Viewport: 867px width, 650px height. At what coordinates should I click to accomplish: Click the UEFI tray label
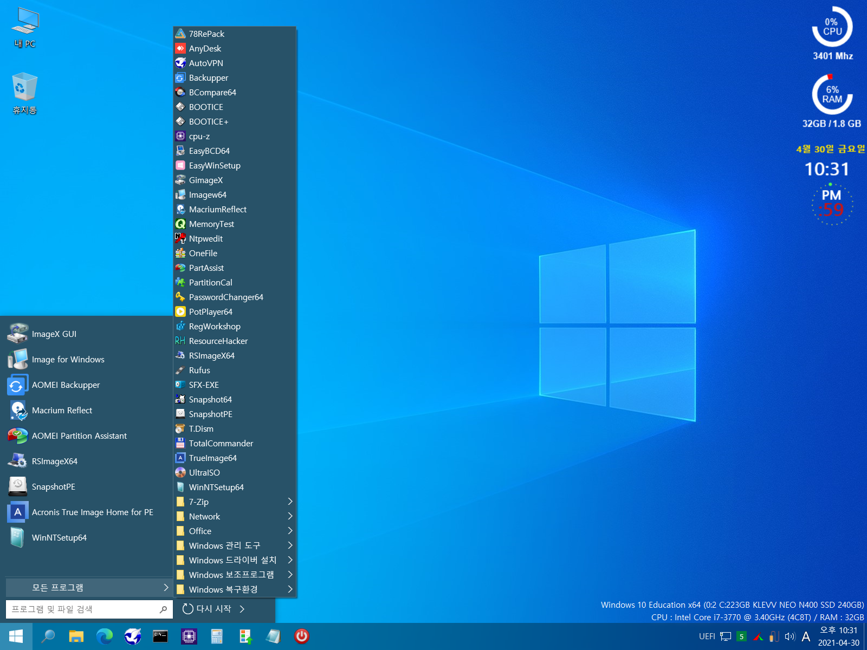707,636
